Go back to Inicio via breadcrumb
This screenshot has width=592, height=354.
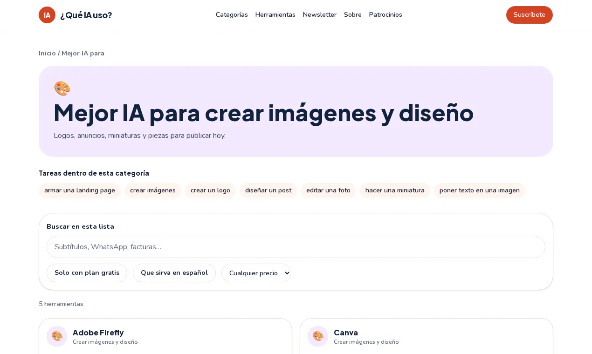point(47,53)
